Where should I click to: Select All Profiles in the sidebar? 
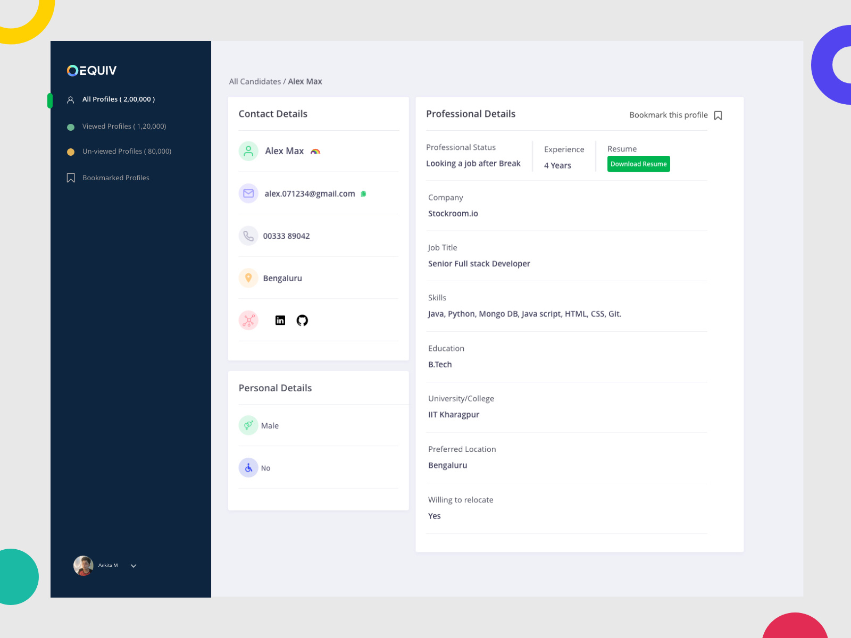point(119,99)
